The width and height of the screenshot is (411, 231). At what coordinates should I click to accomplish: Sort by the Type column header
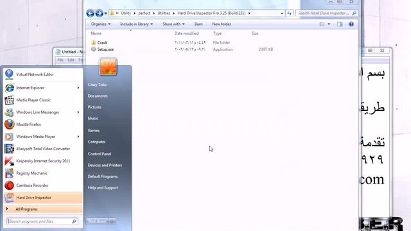pyautogui.click(x=217, y=33)
